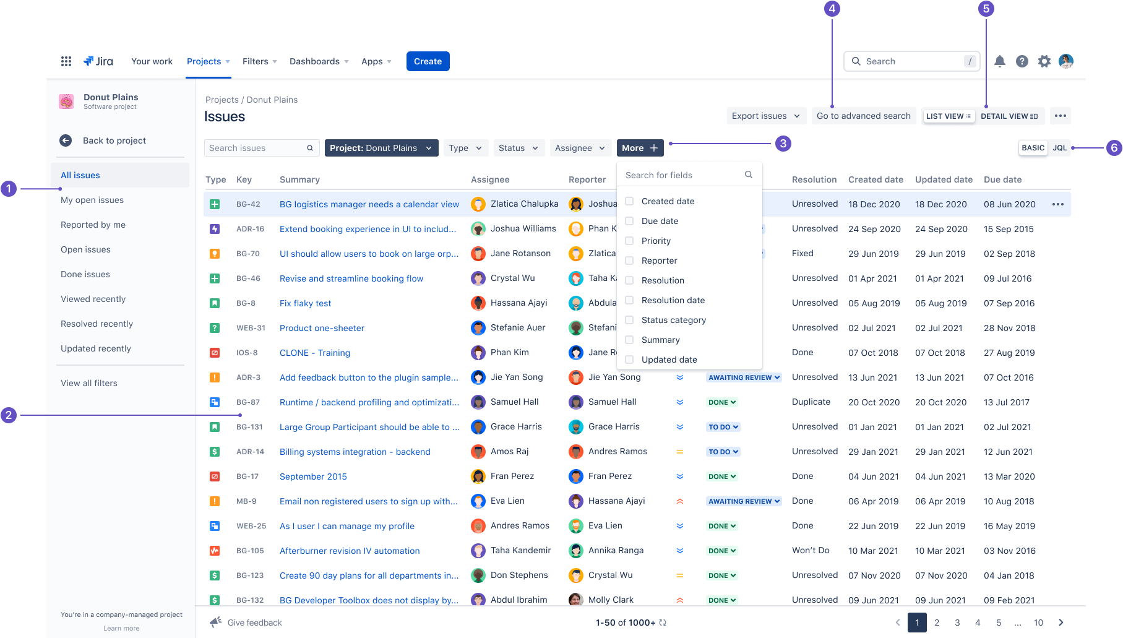Open the help question mark icon

[x=1022, y=61]
